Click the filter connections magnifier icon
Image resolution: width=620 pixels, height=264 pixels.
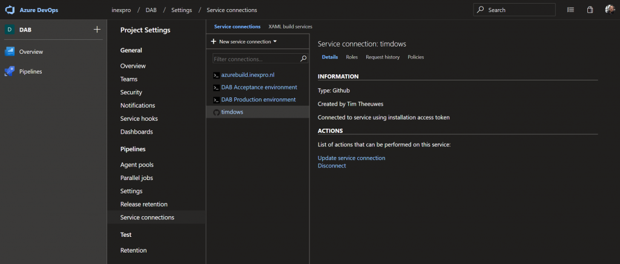tap(303, 59)
